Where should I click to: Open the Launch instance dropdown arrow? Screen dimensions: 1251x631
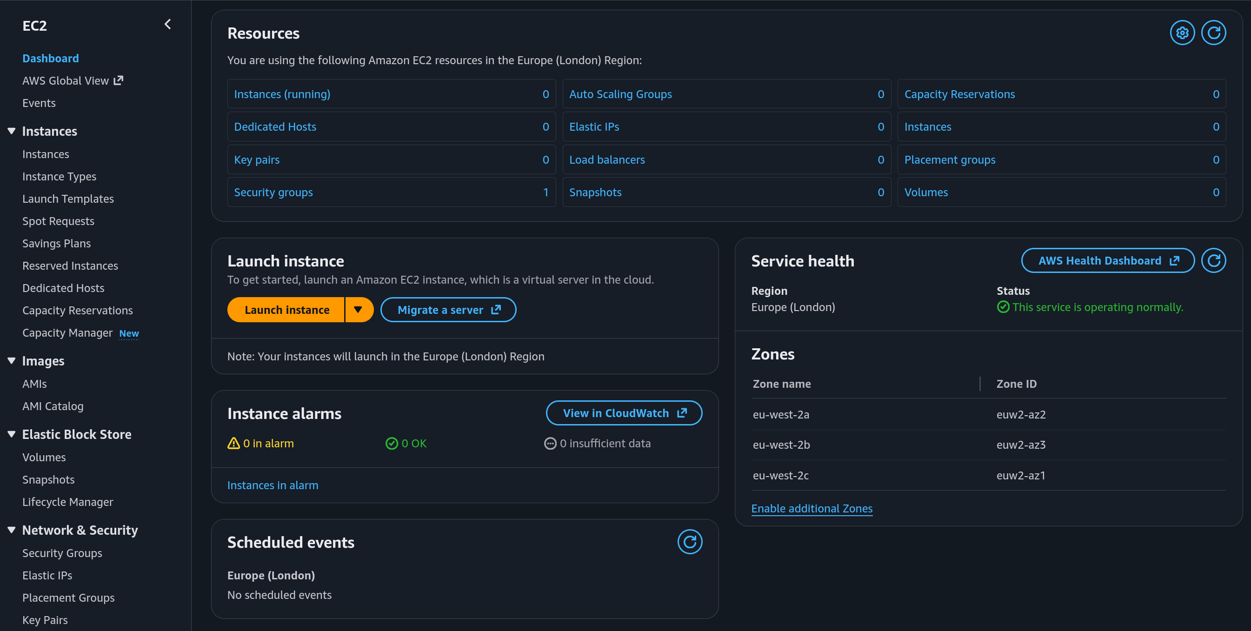click(359, 310)
